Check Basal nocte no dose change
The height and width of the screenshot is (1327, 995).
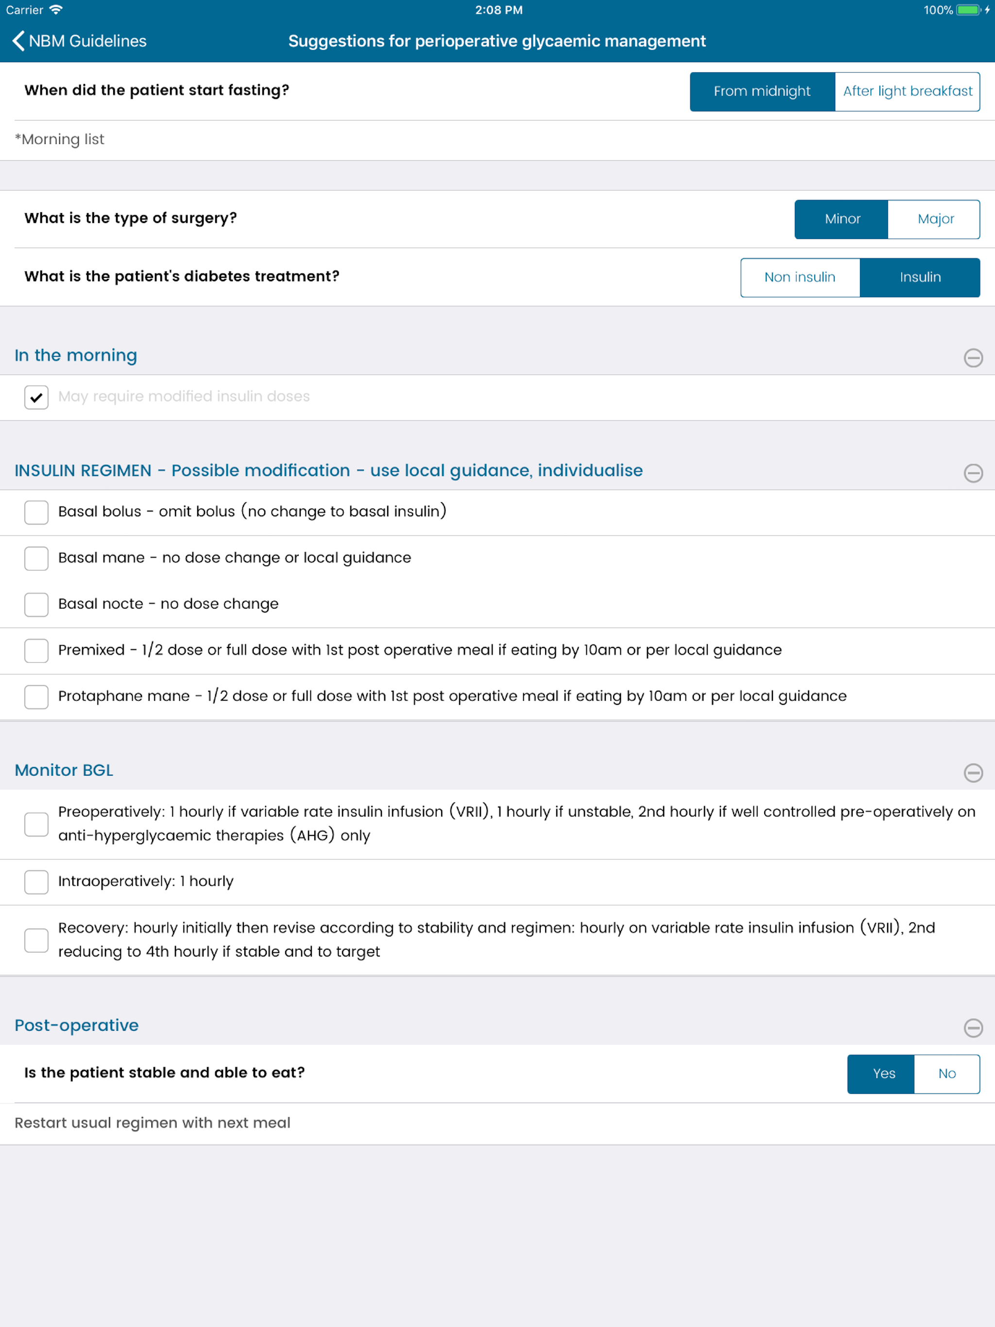36,605
